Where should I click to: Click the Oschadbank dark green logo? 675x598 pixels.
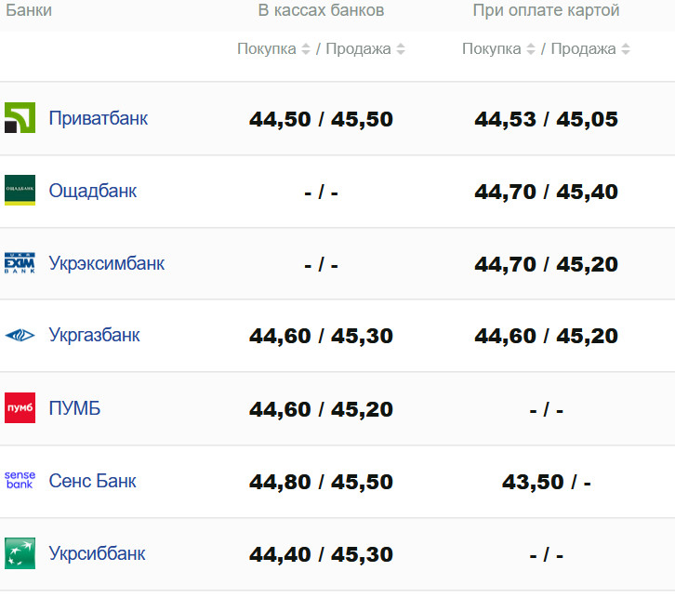point(20,191)
